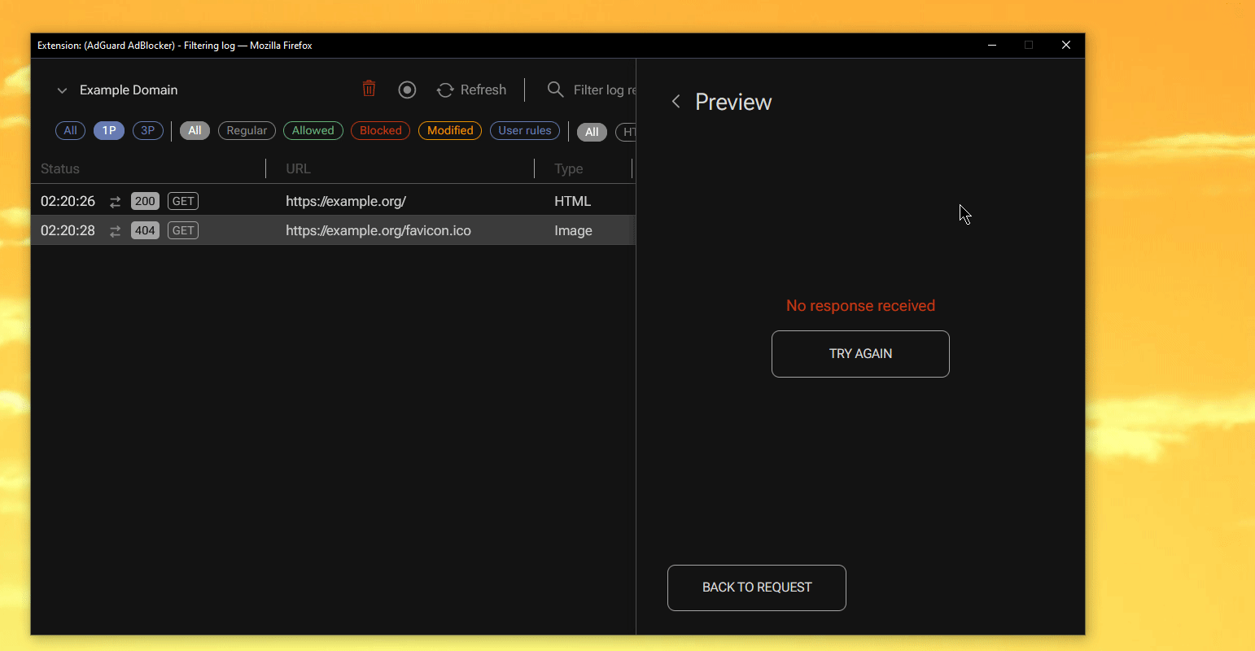Click the GET method badge for example.org
Screen dimensions: 1255x651
click(x=182, y=201)
